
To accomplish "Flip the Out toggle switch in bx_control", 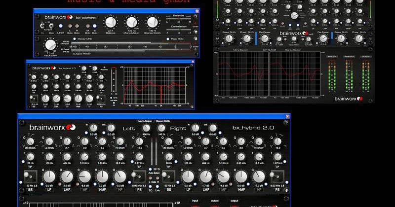I will [x=51, y=26].
